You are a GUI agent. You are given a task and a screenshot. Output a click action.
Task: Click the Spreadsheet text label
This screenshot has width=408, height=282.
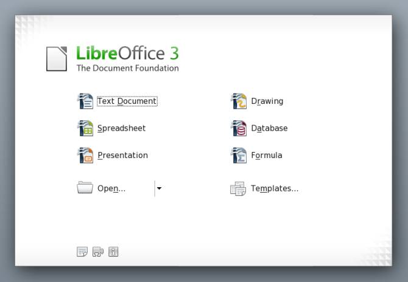point(122,128)
